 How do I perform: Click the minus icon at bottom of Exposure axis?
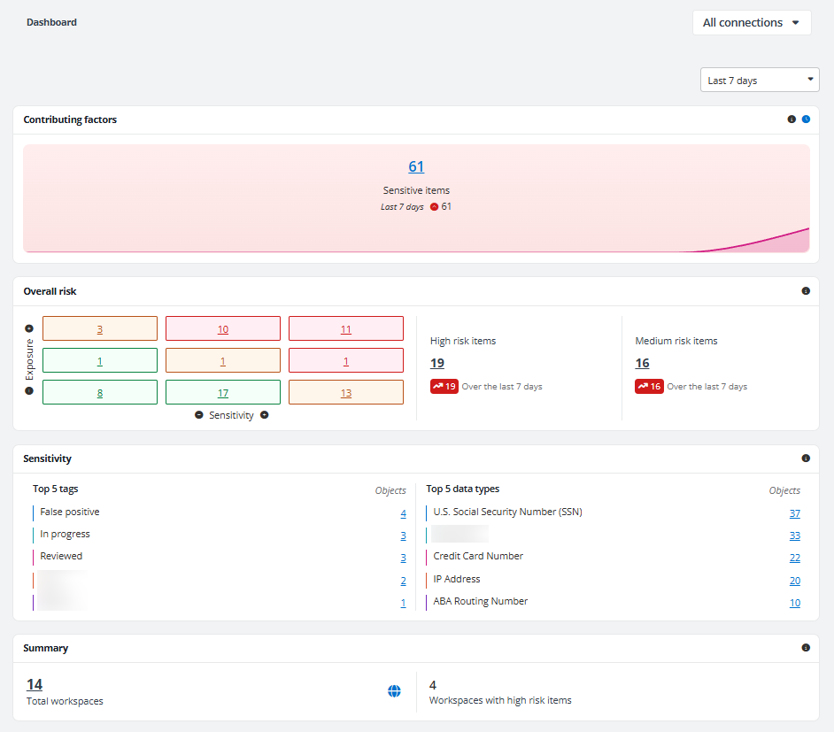coord(29,390)
